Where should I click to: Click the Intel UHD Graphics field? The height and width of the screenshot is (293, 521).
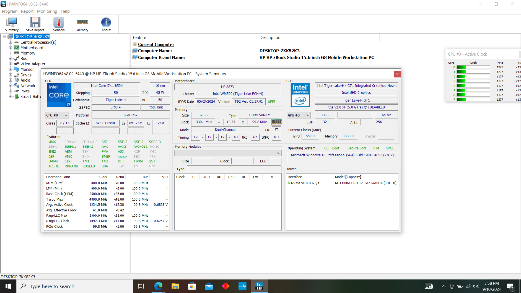point(356,93)
